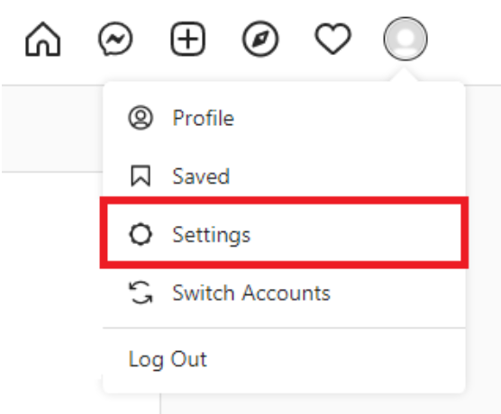
Task: Select the Profile menu entry text
Action: pyautogui.click(x=204, y=118)
